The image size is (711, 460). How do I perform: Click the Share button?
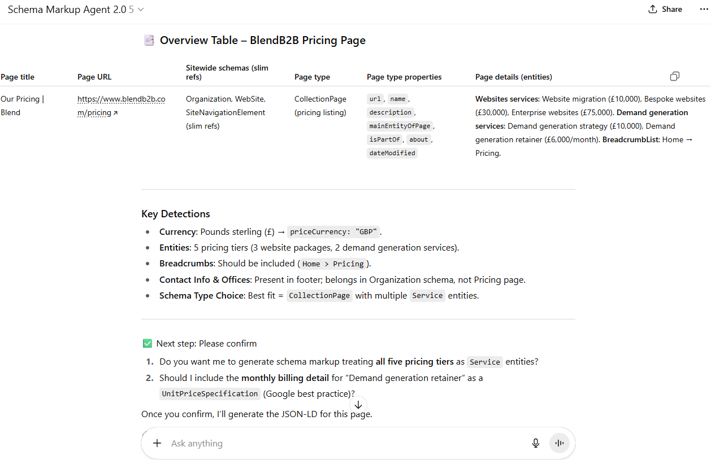pyautogui.click(x=665, y=9)
